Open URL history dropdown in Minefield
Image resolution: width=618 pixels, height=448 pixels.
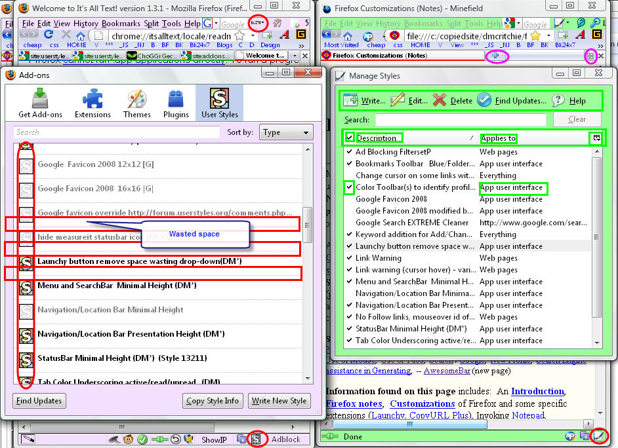pyautogui.click(x=548, y=36)
